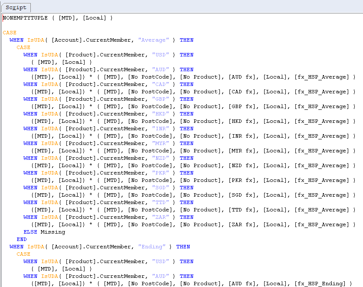The image size is (363, 287).
Task: Click [Account].CurrentMember in the Average WHEN line
Action: [x=91, y=40]
